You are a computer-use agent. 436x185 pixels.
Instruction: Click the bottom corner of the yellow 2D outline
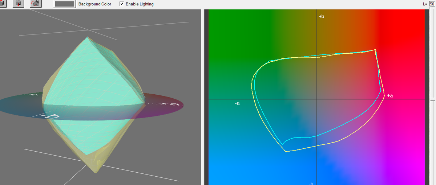coord(286,151)
